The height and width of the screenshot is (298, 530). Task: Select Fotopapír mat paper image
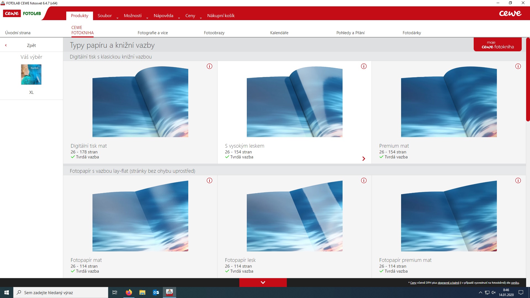pos(140,216)
